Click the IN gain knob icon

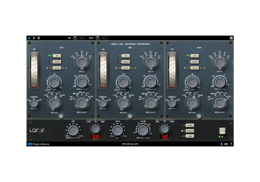click(75, 38)
